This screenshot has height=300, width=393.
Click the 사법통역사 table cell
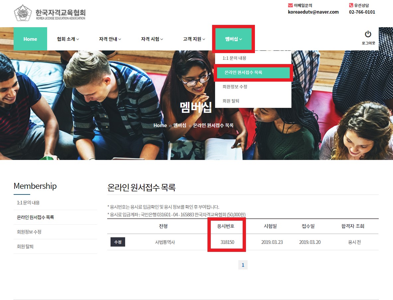(165, 242)
